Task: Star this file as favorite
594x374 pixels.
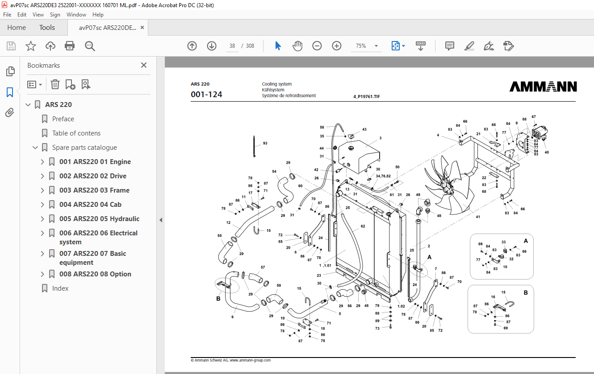Action: [31, 46]
